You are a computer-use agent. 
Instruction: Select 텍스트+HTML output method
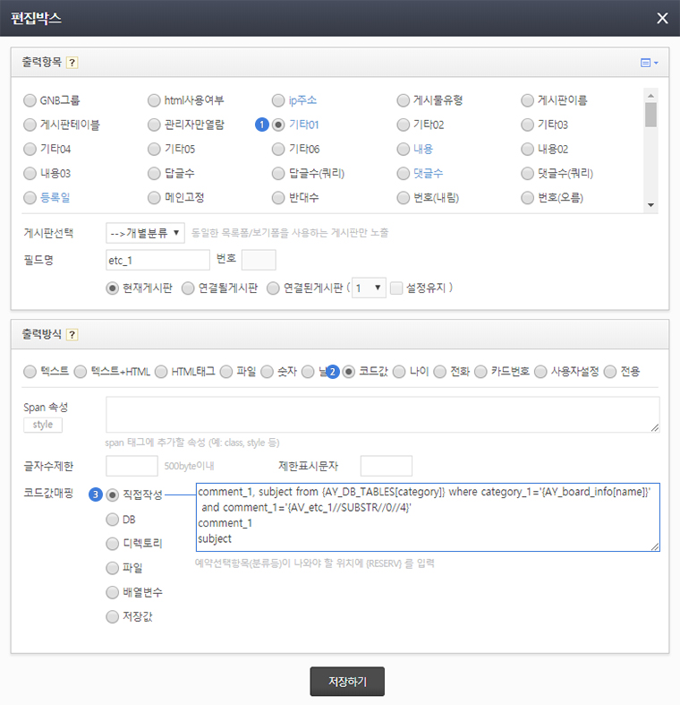[81, 371]
